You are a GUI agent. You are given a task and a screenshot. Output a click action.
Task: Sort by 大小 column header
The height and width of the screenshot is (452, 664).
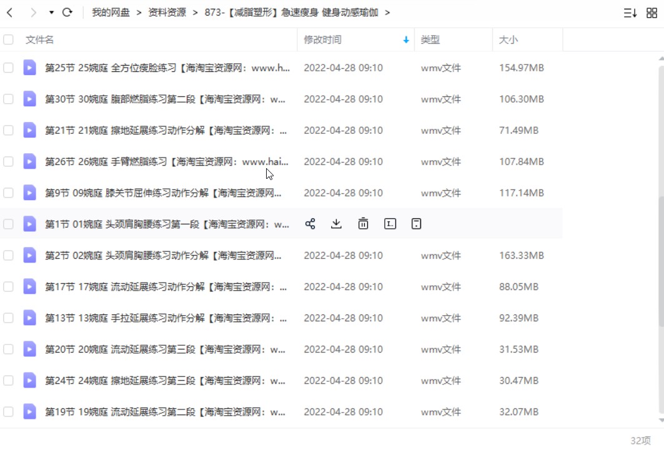tap(508, 39)
